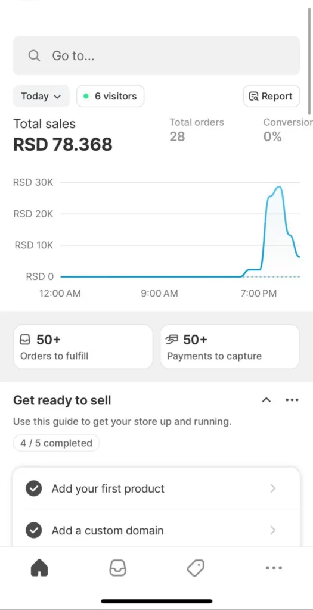Click the cash icon on Payments to capture
This screenshot has height=610, width=313.
[x=172, y=340]
